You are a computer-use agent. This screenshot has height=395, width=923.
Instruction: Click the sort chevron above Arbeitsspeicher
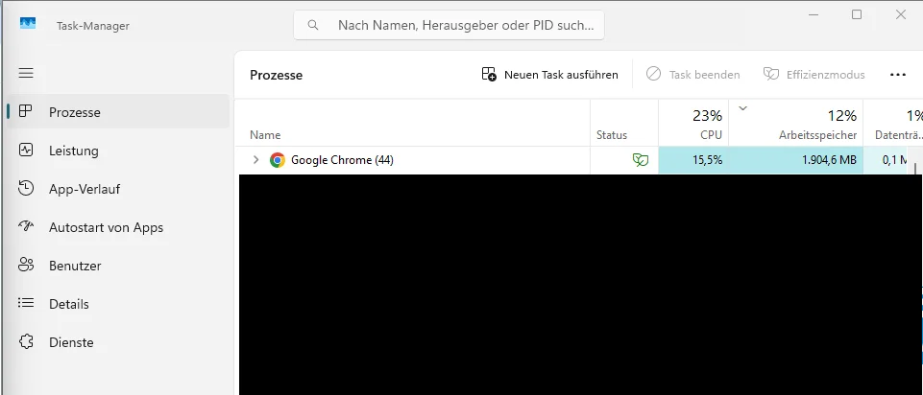(742, 107)
